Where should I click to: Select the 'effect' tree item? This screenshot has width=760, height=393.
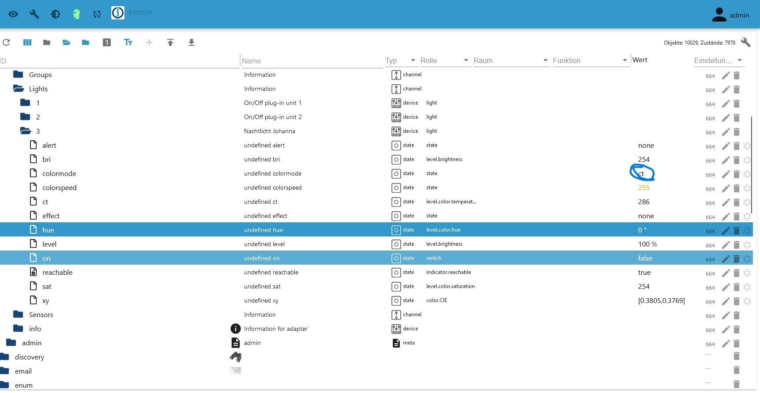point(51,216)
